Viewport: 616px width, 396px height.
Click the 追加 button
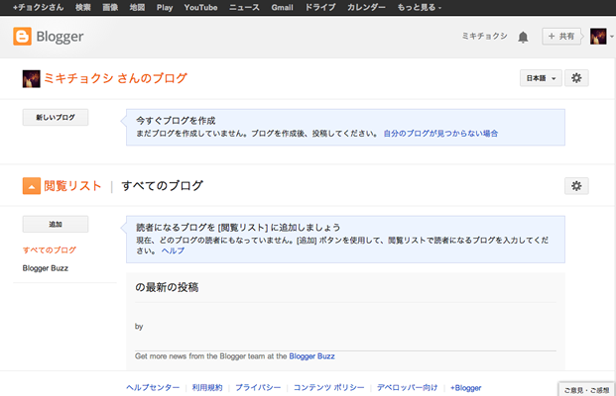coord(56,225)
